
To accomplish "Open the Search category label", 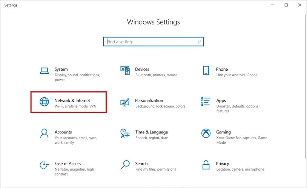I will [141, 164].
